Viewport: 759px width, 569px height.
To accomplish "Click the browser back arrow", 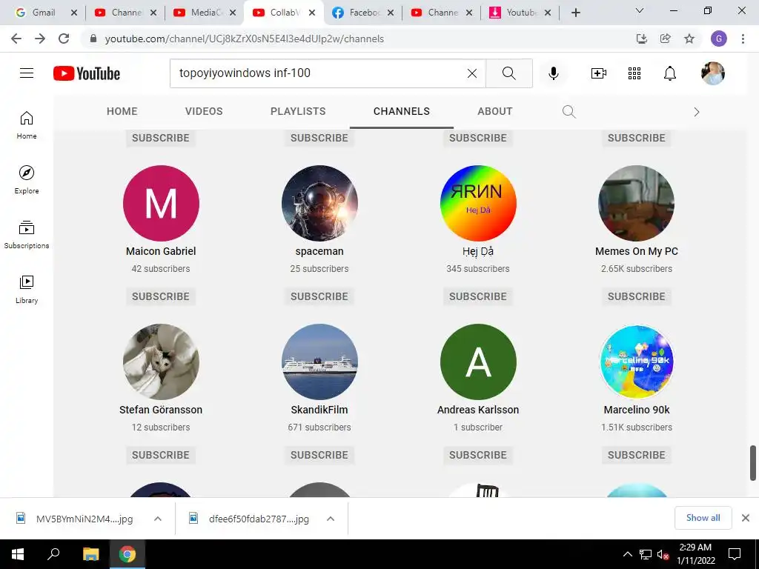I will (16, 39).
